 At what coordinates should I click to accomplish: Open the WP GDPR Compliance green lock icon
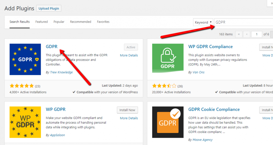tap(168, 58)
